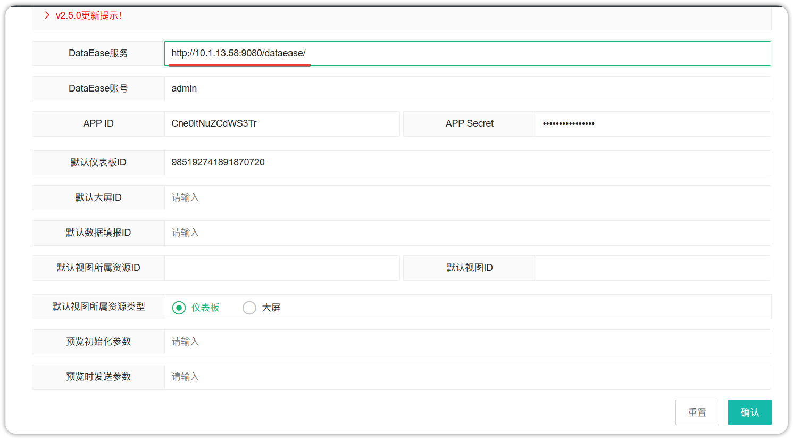Focus the 默认数据填报ID input field
Viewport: 793px width, 439px height.
click(x=467, y=233)
